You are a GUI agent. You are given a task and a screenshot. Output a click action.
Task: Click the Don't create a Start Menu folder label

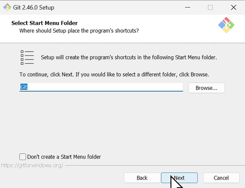pyautogui.click(x=64, y=157)
